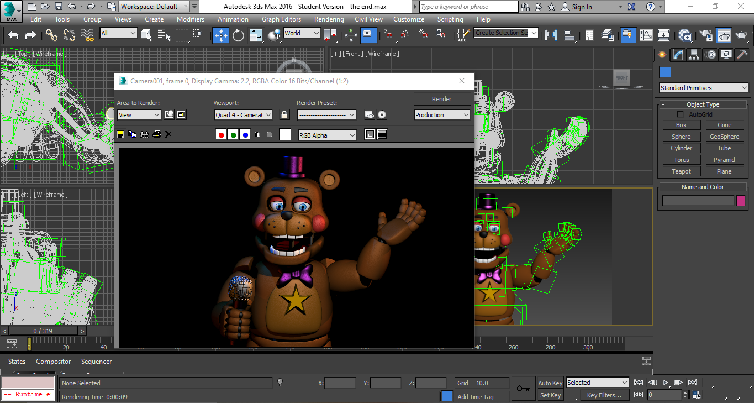
Task: Click the white background color swatch
Action: tap(285, 134)
